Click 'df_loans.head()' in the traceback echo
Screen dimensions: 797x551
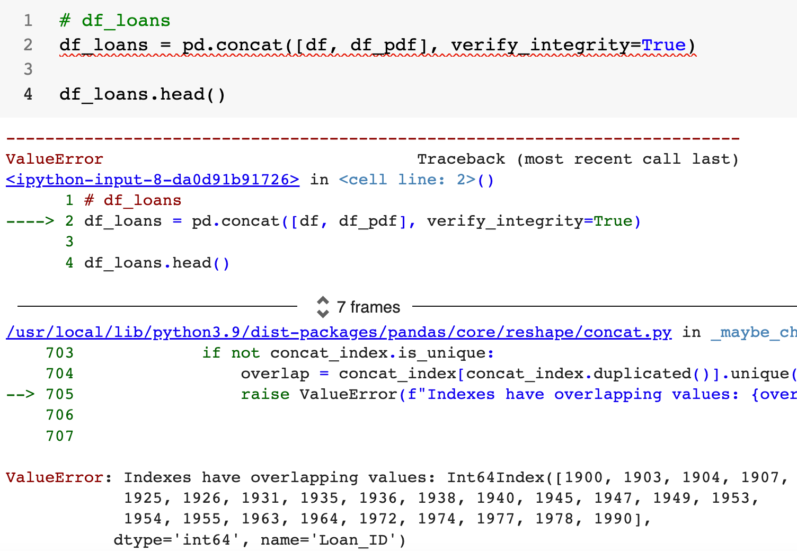coord(157,263)
